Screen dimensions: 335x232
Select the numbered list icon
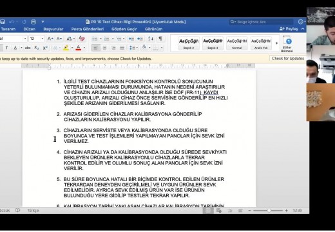107,39
